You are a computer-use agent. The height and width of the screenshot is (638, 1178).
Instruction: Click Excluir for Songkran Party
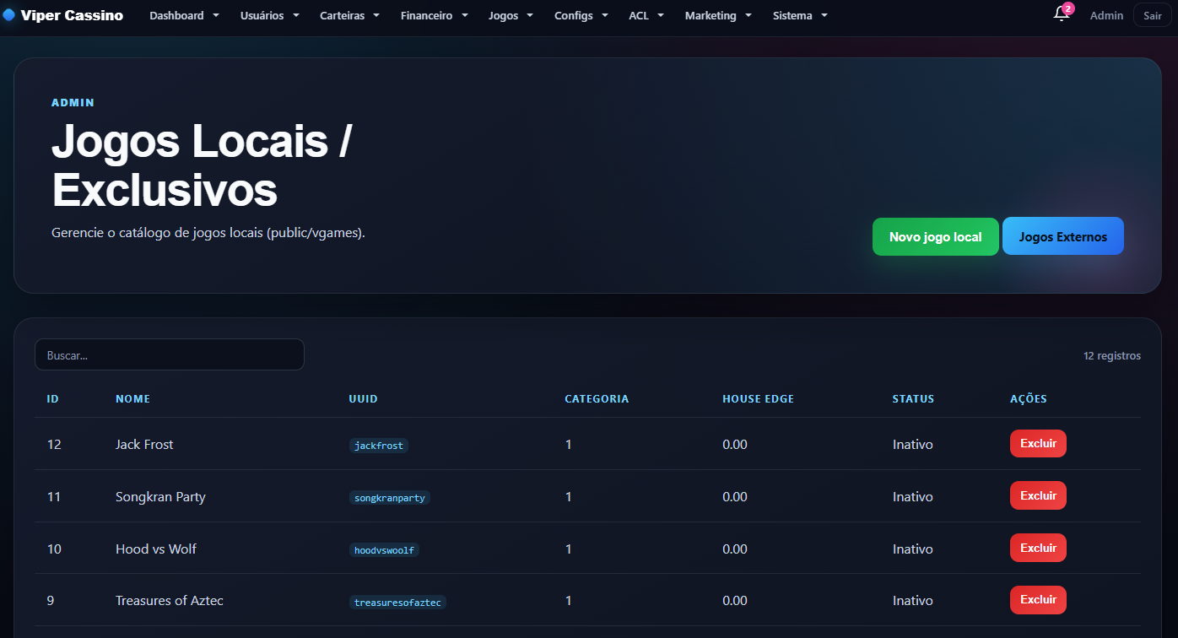point(1038,495)
